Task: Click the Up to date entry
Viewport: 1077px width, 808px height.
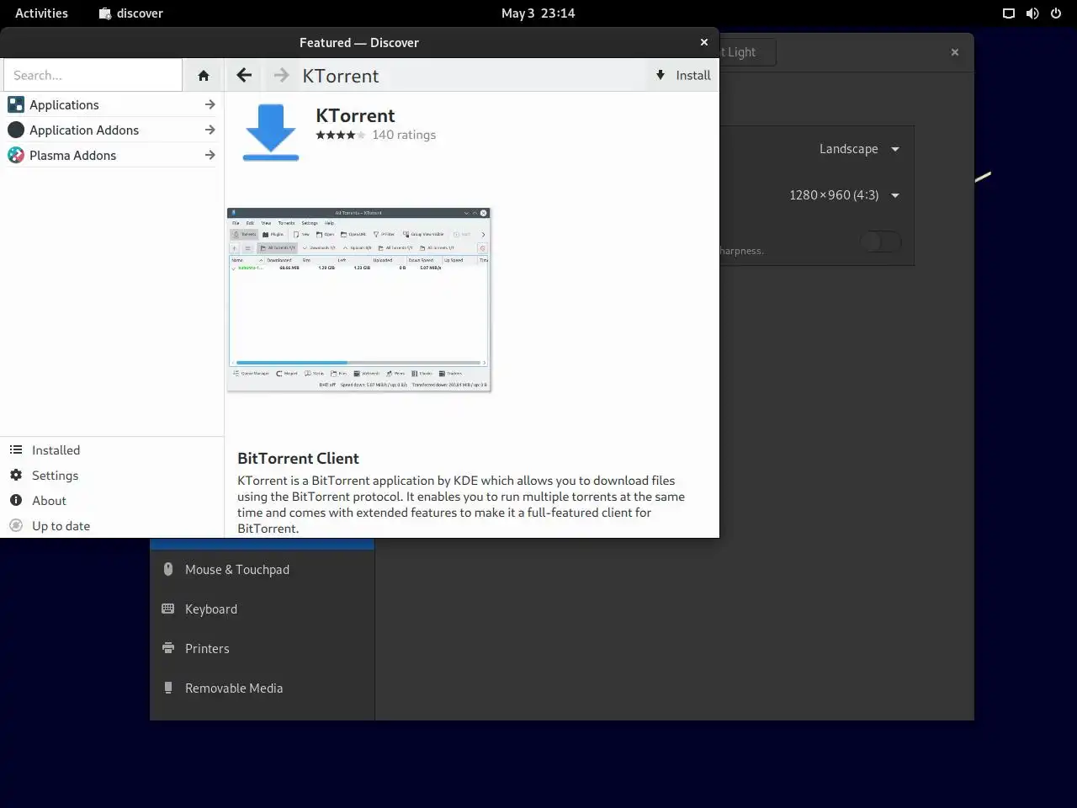Action: tap(112, 526)
